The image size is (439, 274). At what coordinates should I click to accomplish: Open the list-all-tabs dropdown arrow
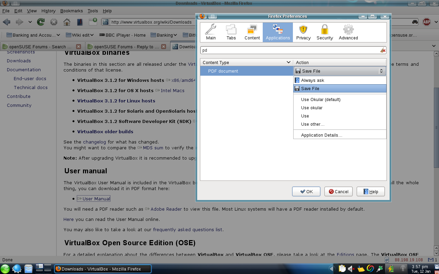434,46
